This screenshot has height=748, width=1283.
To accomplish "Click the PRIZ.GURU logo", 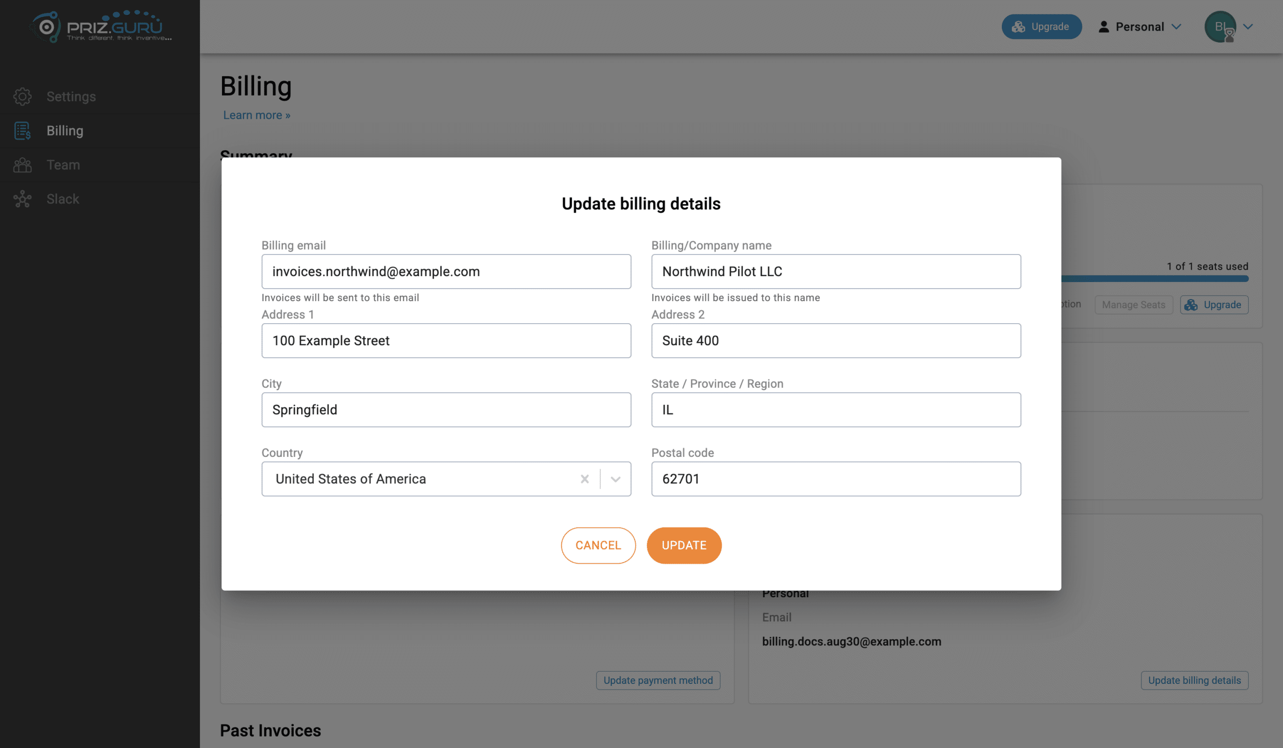I will click(x=101, y=27).
